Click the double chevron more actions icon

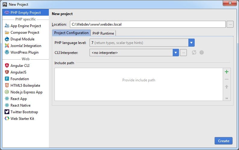[227, 98]
